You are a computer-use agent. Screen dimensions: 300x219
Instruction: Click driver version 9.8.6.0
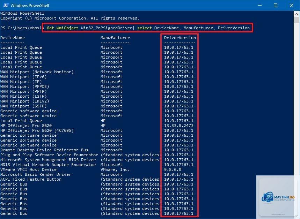point(173,169)
